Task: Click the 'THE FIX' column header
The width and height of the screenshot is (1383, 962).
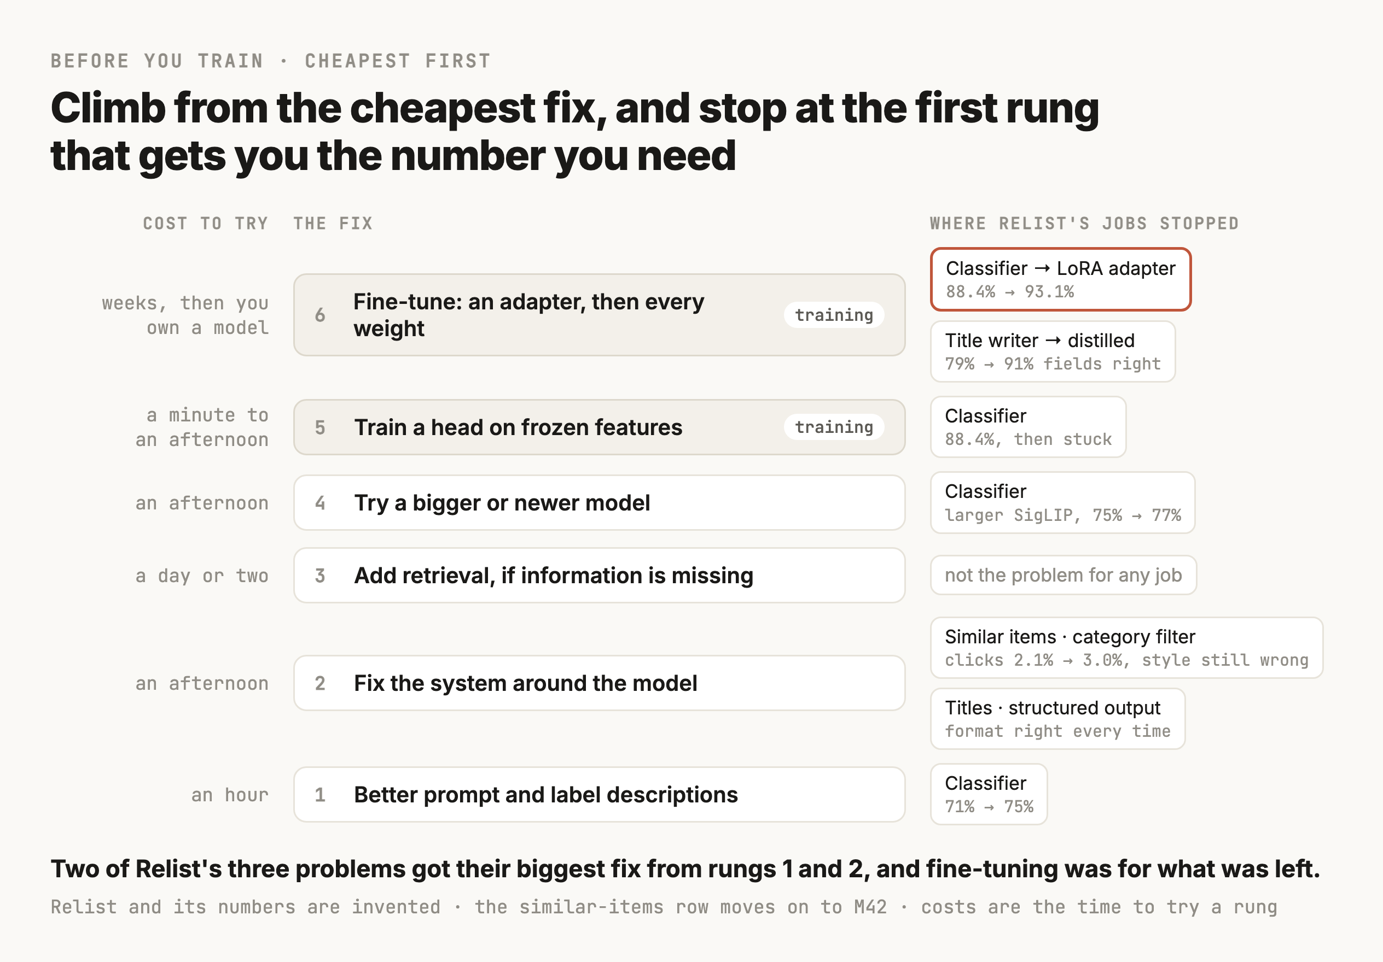Action: (x=333, y=224)
